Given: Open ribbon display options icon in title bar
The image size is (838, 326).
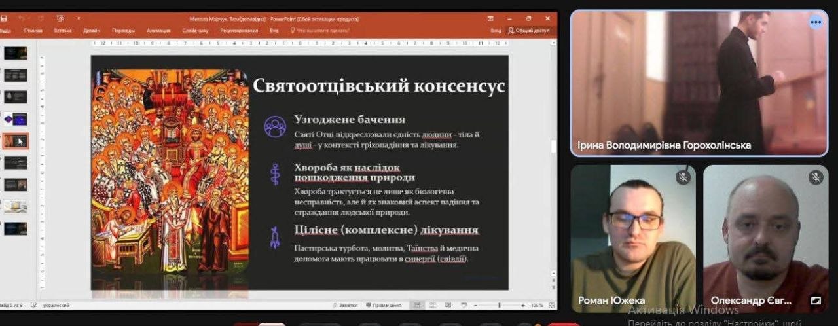Looking at the screenshot, I should tap(490, 19).
